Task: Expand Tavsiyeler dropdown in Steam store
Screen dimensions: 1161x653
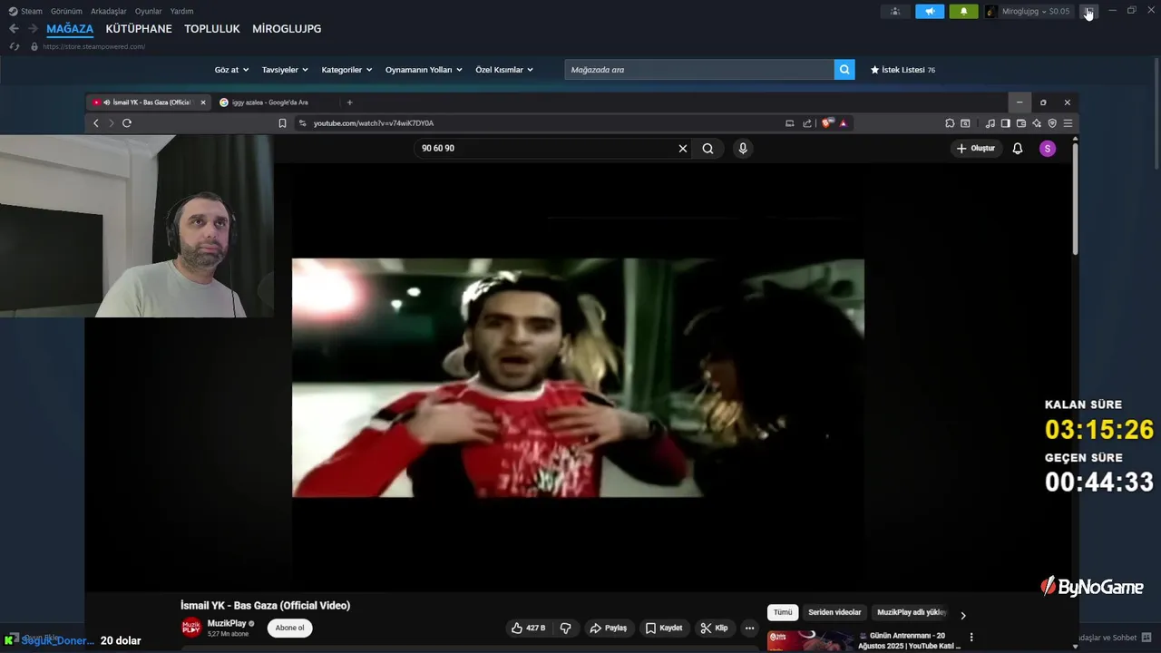Action: [x=285, y=70]
